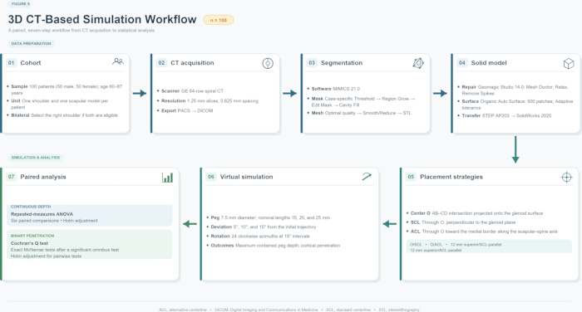
Task: Click the Unit one shoulder bullet
Action: (58, 104)
